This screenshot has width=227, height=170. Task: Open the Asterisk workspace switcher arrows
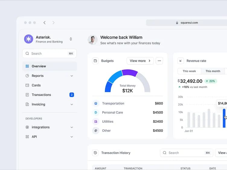point(71,39)
